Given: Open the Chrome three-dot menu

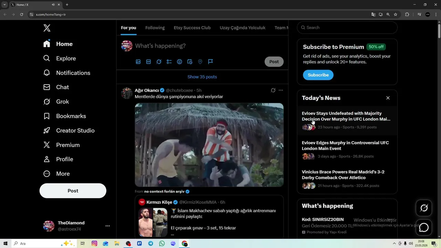Looking at the screenshot, I should click(435, 14).
